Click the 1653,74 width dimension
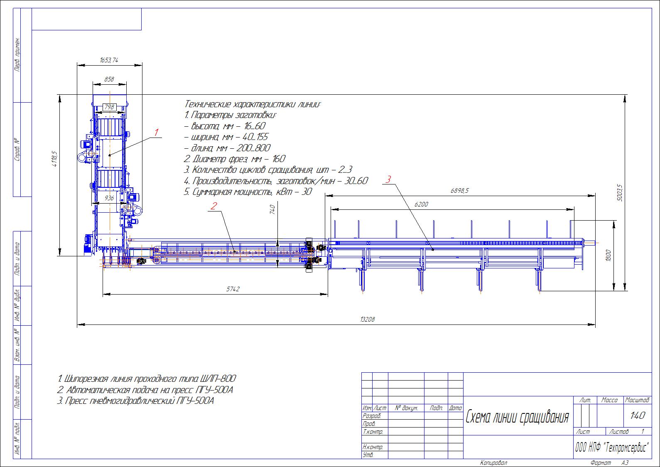The height and width of the screenshot is (467, 660). tap(109, 60)
